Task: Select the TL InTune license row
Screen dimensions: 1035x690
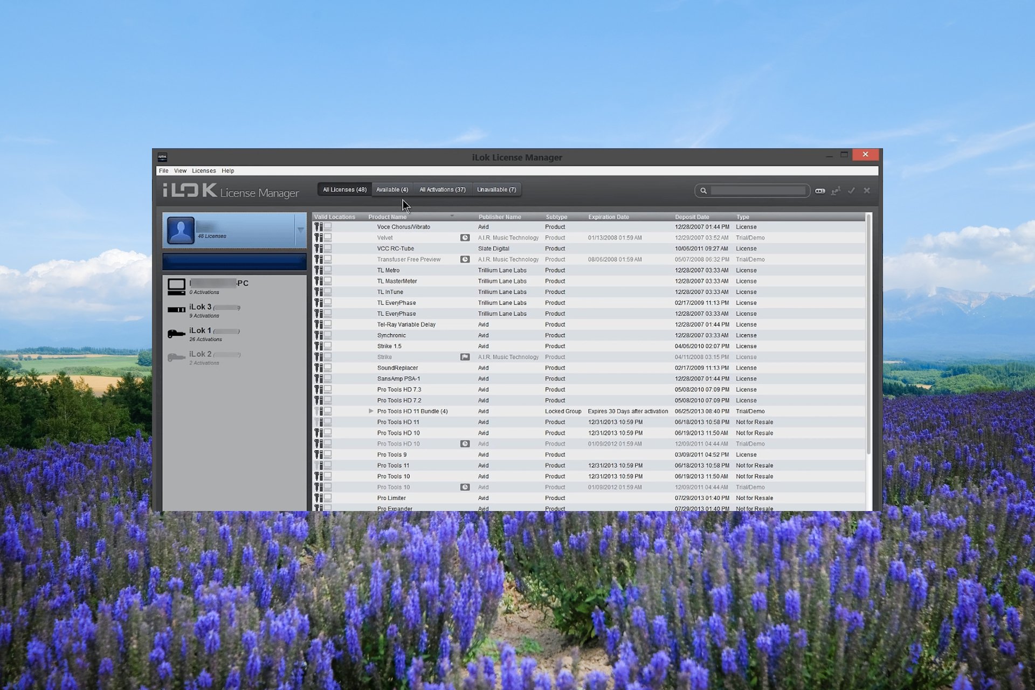Action: [589, 292]
